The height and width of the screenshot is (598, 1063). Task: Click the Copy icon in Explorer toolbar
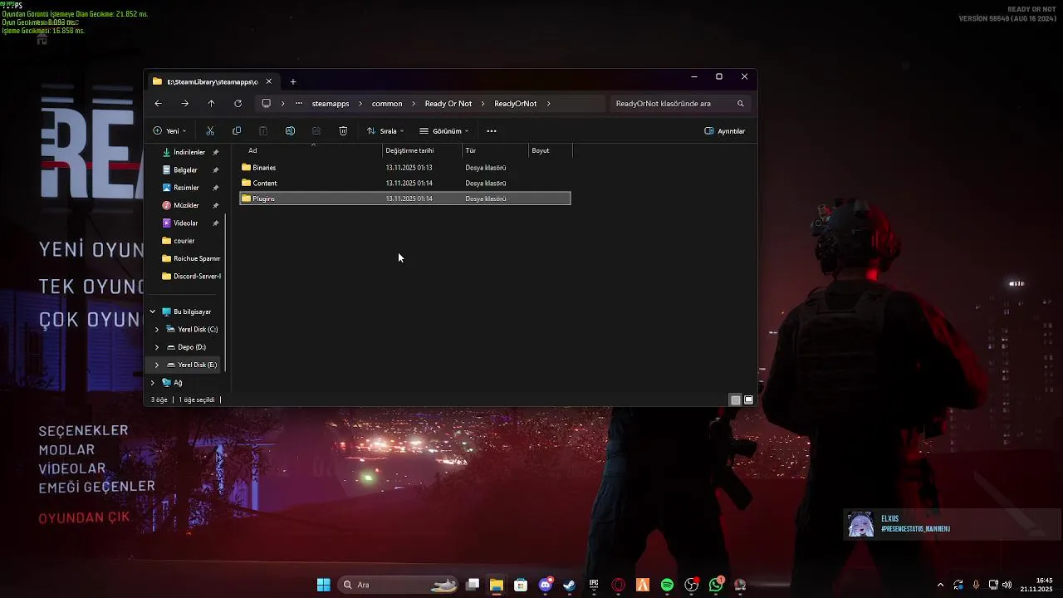coord(237,131)
